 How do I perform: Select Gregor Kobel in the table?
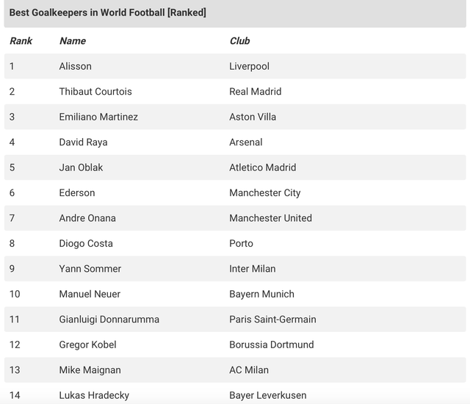pos(87,345)
